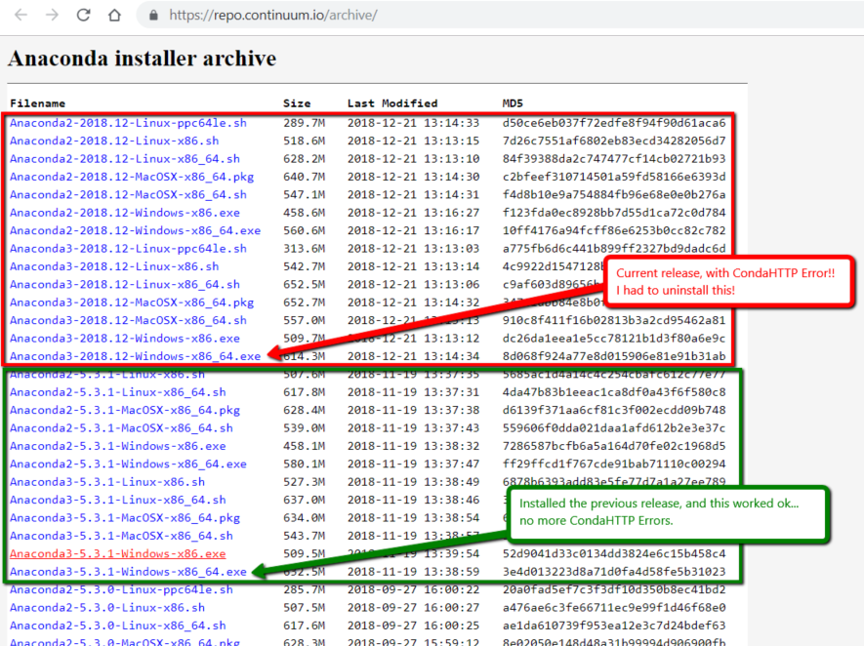This screenshot has height=646, width=864.
Task: Select the 289.7M size value
Action: pyautogui.click(x=305, y=123)
